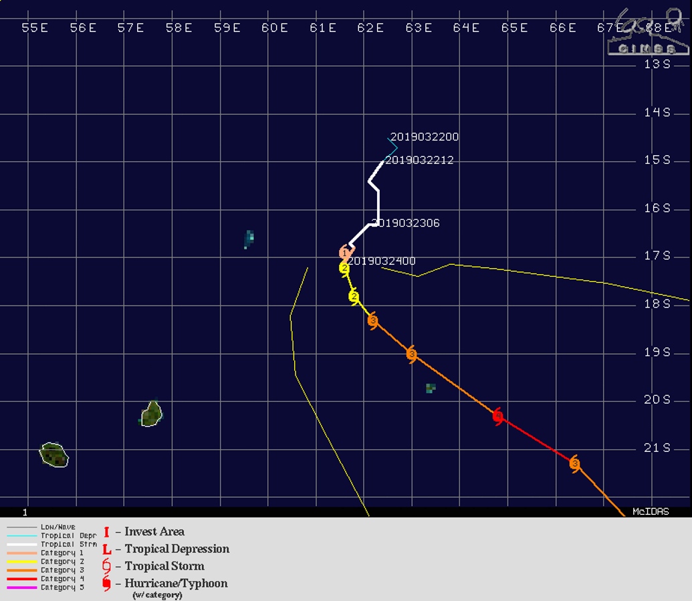Click the 21S latitude label
The image size is (692, 601).
[657, 448]
